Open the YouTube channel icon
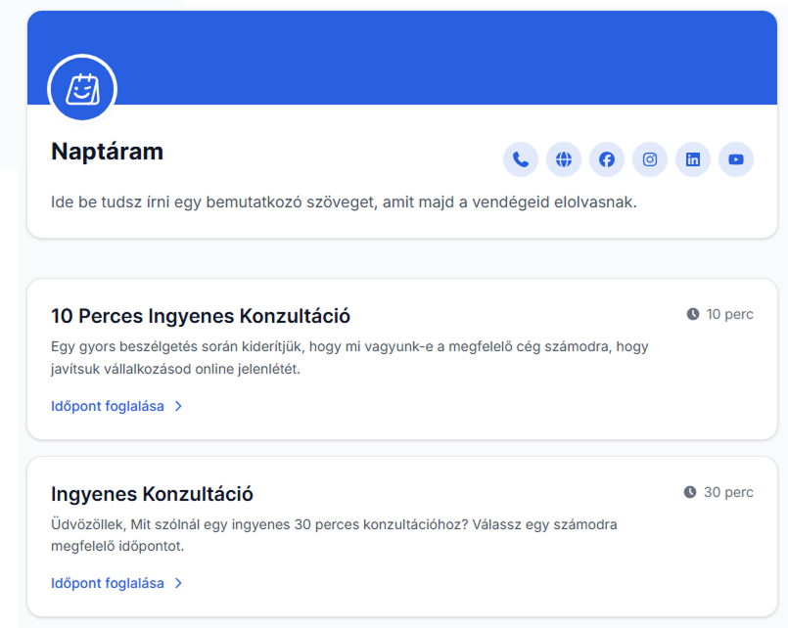This screenshot has height=628, width=788. pyautogui.click(x=736, y=159)
